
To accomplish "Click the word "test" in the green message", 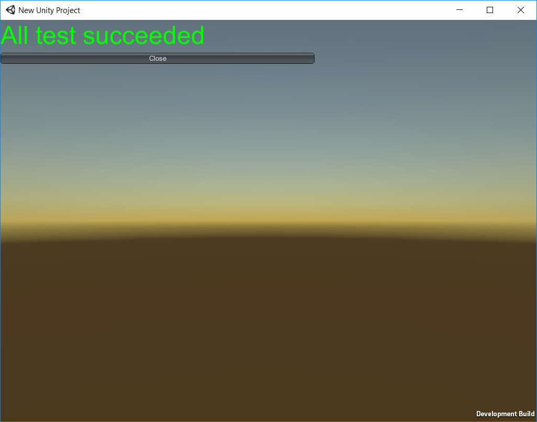I will (x=57, y=36).
